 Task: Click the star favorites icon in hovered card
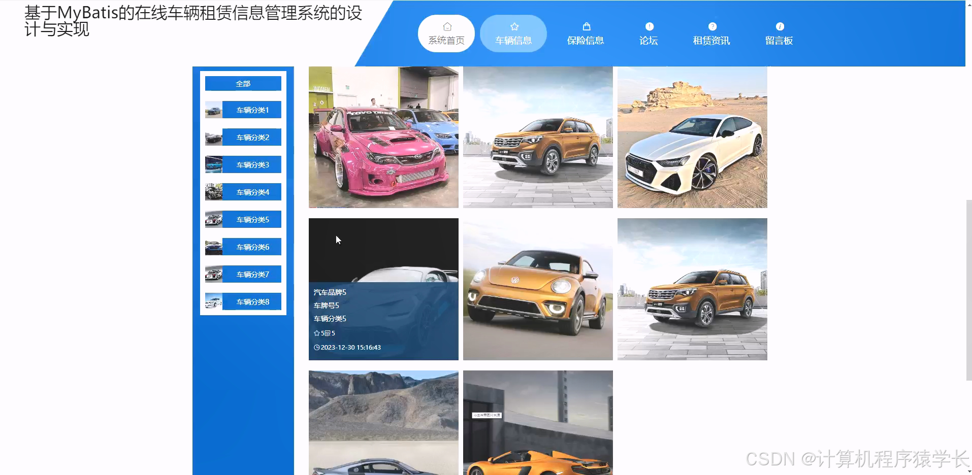coord(317,333)
